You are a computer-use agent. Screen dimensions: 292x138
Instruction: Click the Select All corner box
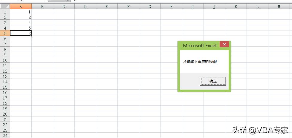tap(5, 7)
